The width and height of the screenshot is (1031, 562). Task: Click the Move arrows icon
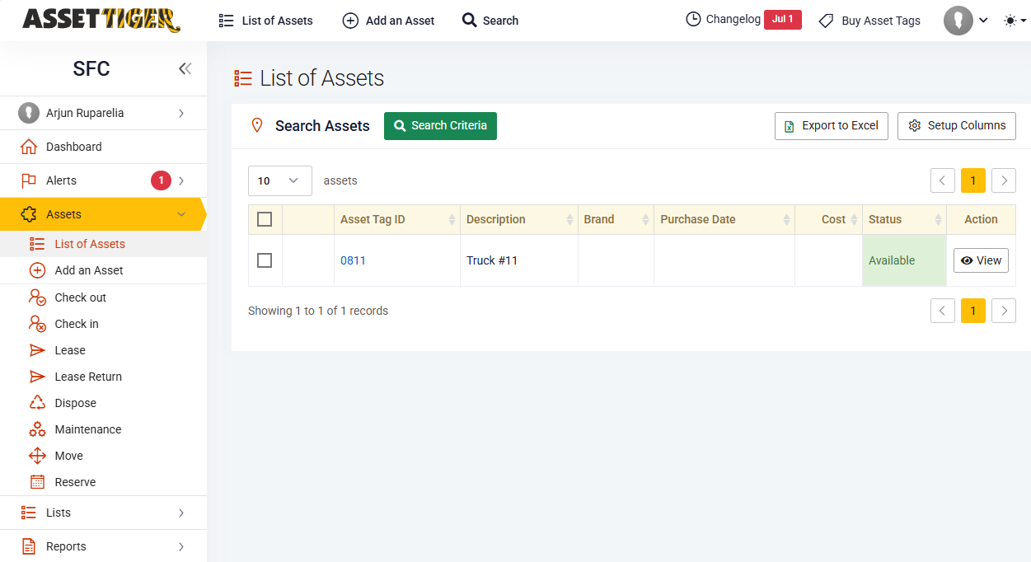pos(37,456)
